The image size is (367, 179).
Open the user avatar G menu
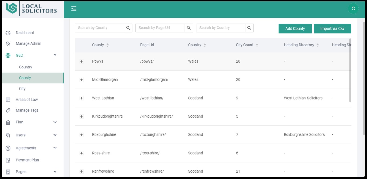[353, 9]
